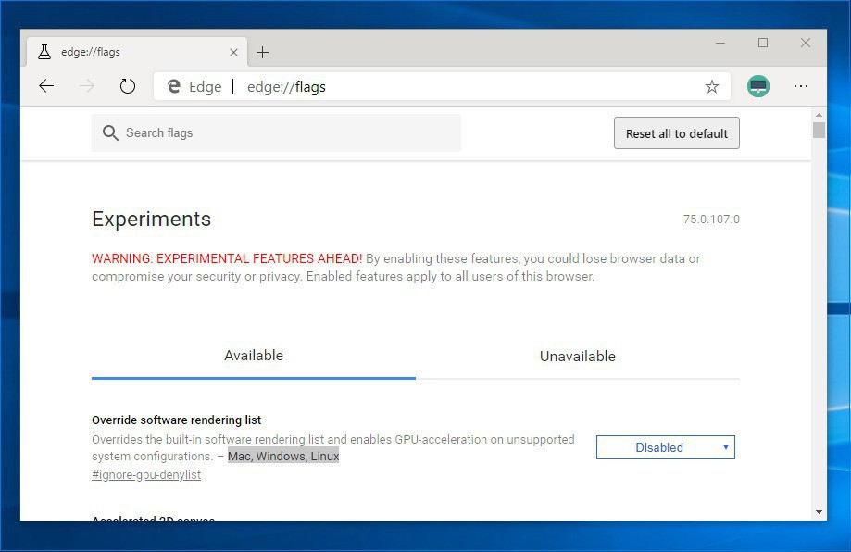Click the scrollbar down arrow
Screen dimensions: 851x552
pos(819,512)
